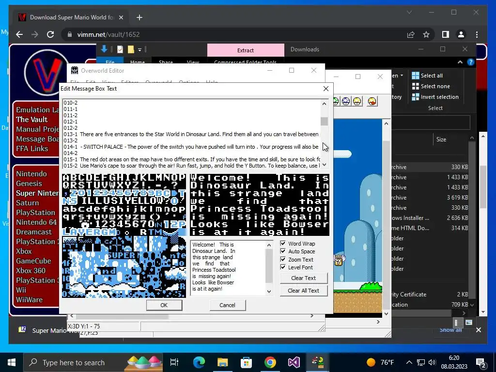
Task: Select message row 014-1 SWITCH PALACE
Action: point(192,147)
